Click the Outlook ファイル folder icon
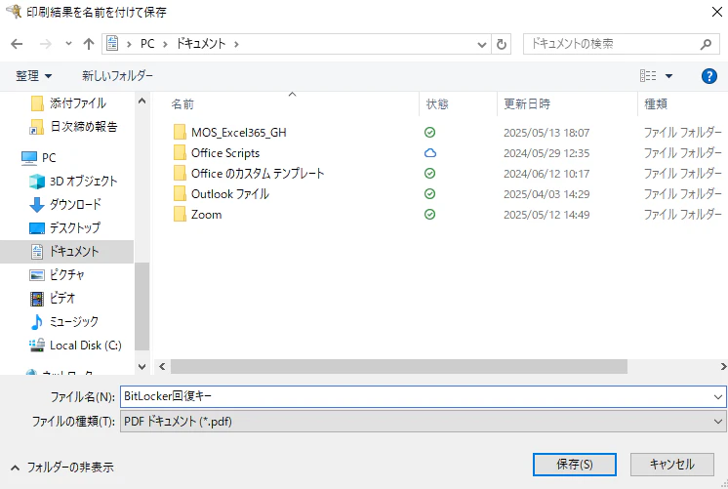 (180, 193)
